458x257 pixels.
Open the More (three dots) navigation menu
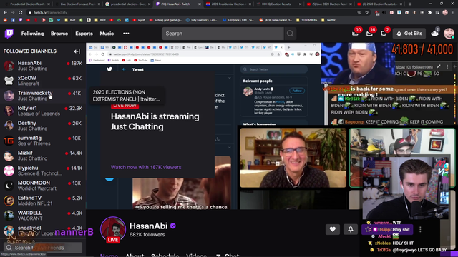pos(126,34)
